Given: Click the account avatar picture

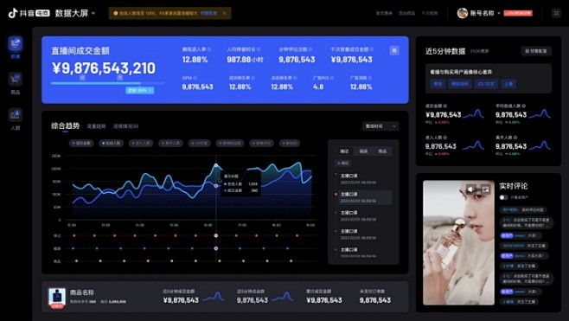Looking at the screenshot, I should click(x=462, y=13).
